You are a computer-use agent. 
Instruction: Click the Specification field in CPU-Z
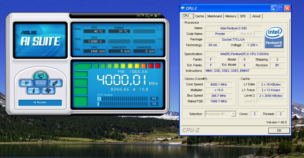pyautogui.click(x=245, y=54)
